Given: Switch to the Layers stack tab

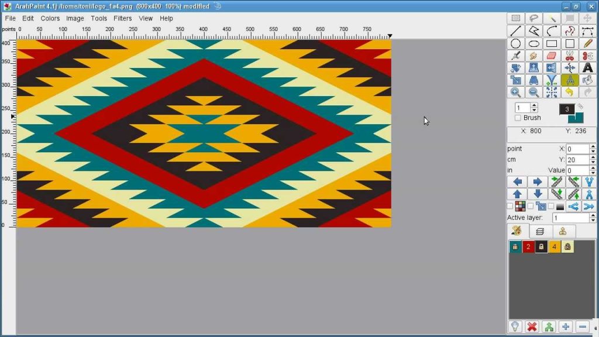Looking at the screenshot, I should (539, 231).
